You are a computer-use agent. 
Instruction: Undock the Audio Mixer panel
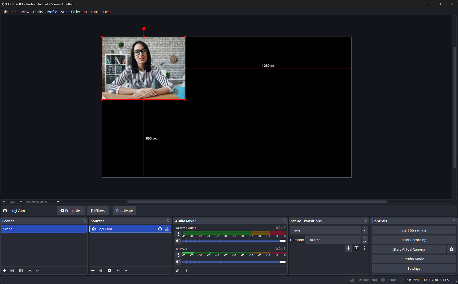pyautogui.click(x=284, y=221)
